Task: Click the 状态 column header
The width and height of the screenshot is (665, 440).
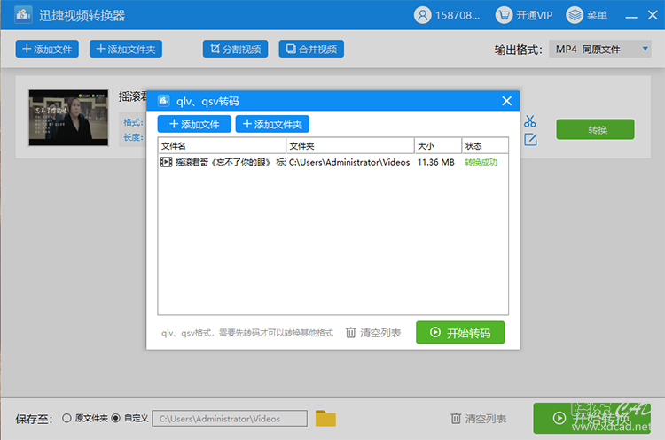Action: coord(485,146)
